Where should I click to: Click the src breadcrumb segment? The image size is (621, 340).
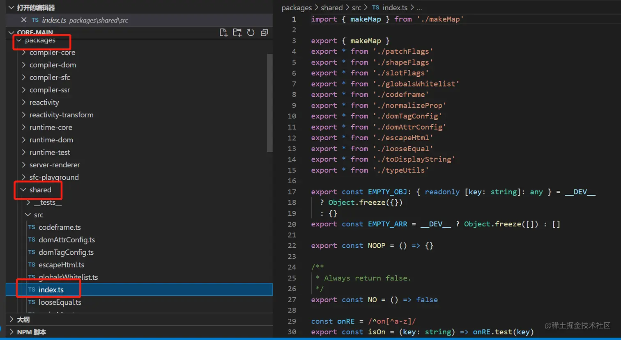point(356,8)
